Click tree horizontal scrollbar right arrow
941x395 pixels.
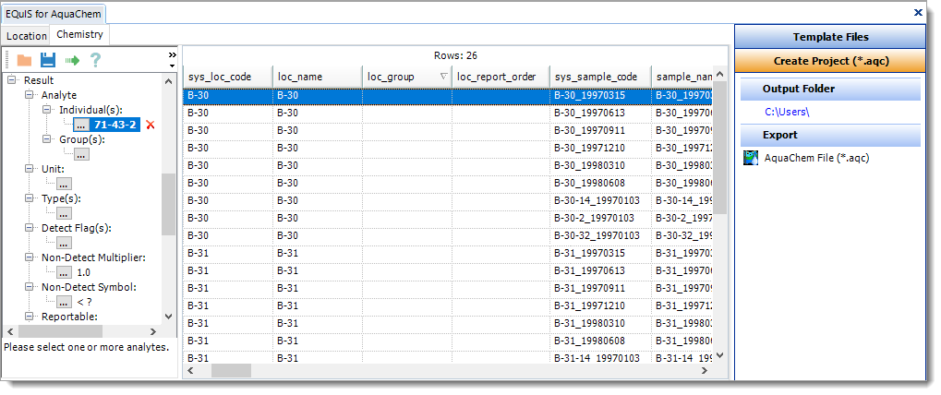tap(153, 331)
